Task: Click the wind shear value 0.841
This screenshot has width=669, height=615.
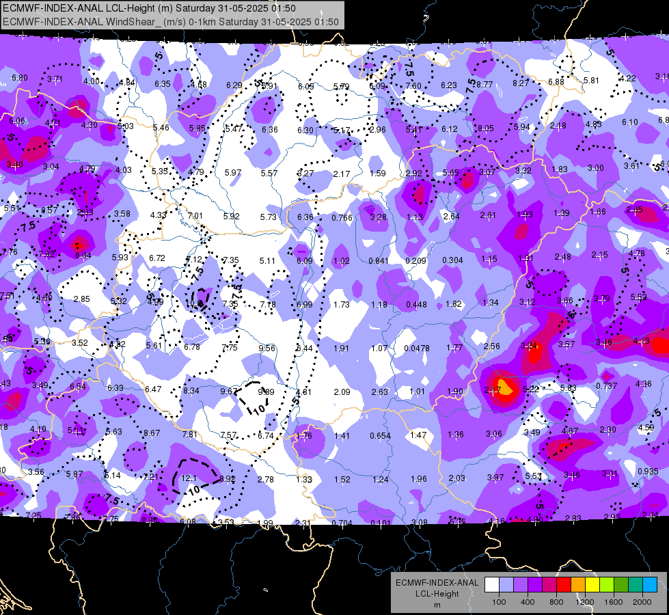Action: [379, 261]
